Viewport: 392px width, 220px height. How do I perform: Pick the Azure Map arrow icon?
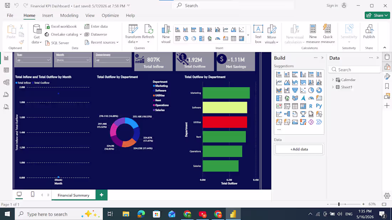pos(303,98)
